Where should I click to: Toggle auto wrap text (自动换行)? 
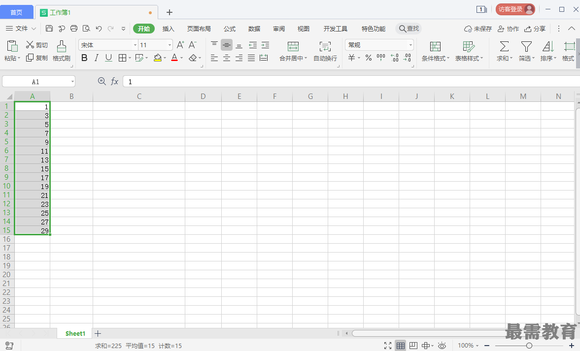325,51
